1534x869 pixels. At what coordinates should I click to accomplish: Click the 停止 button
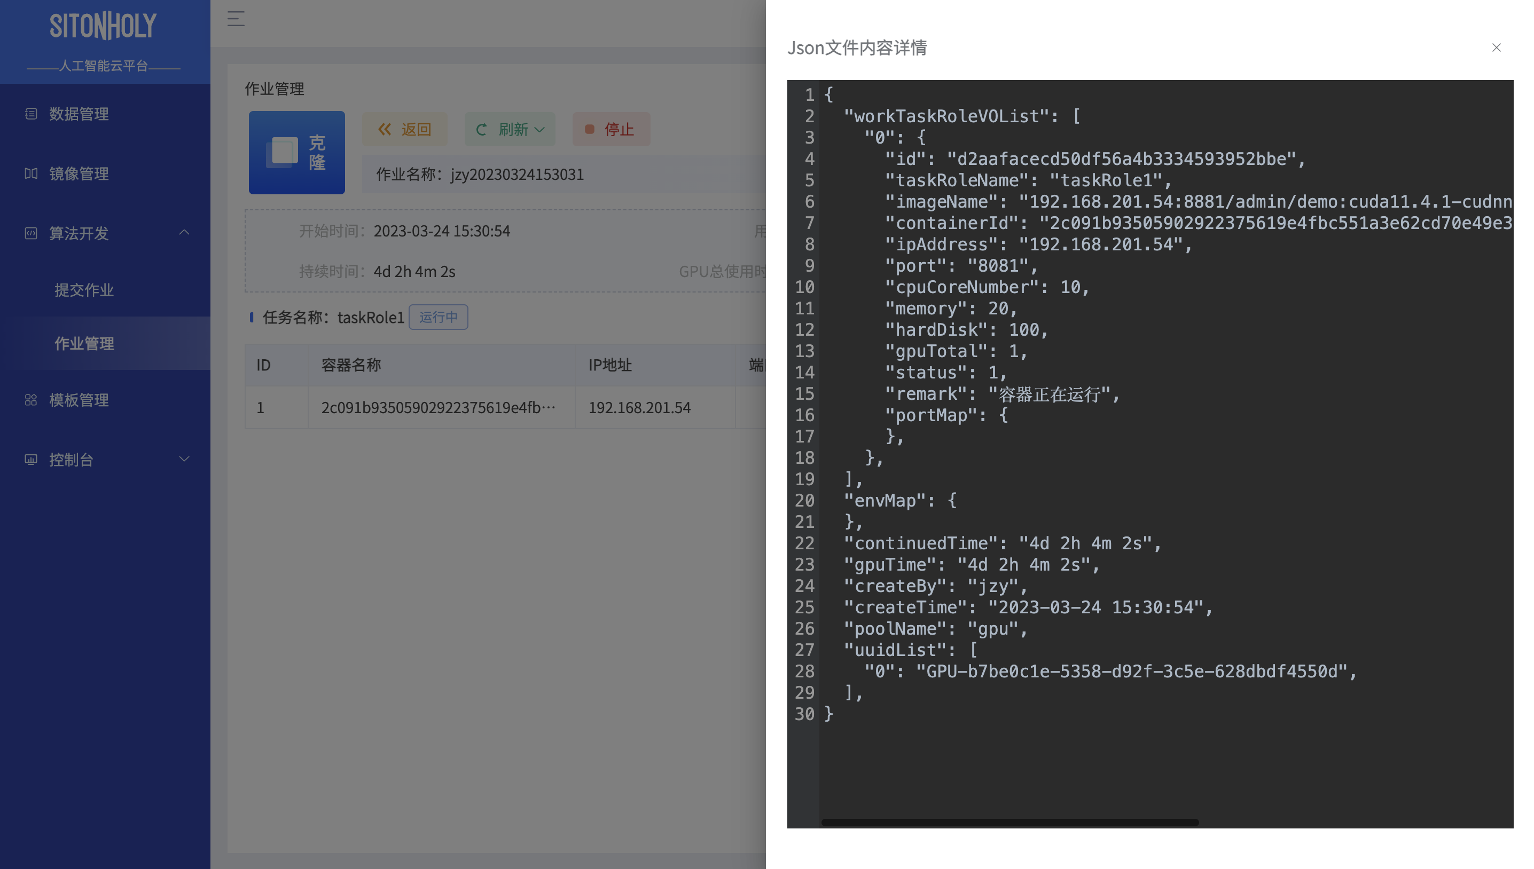[611, 130]
